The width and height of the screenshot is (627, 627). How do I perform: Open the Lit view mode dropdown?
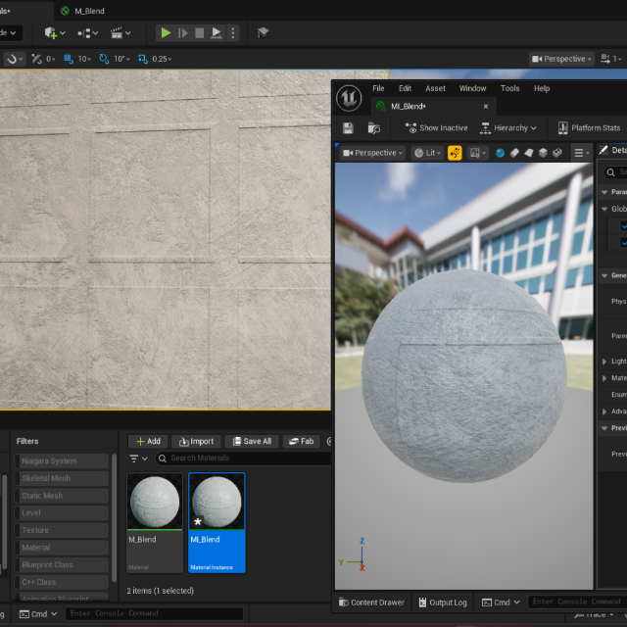click(427, 153)
